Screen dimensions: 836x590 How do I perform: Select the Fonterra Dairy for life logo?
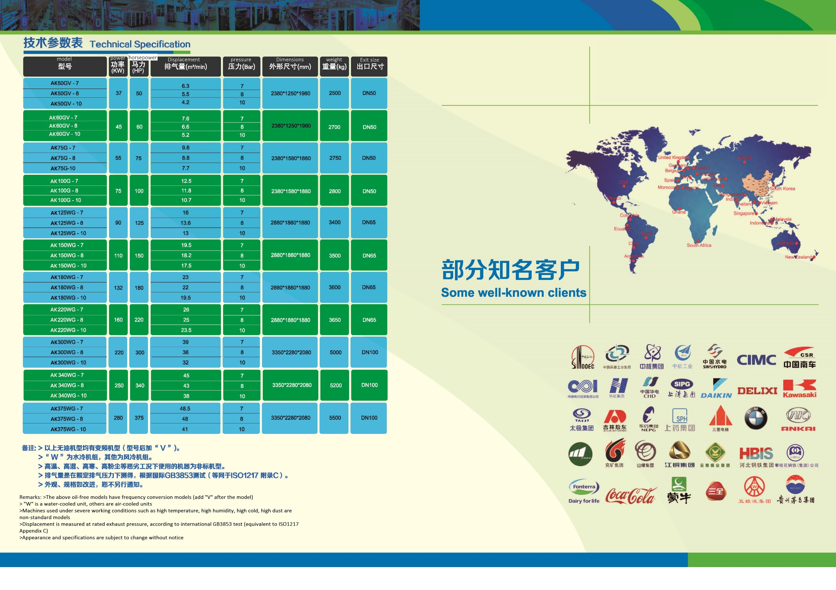pos(584,491)
